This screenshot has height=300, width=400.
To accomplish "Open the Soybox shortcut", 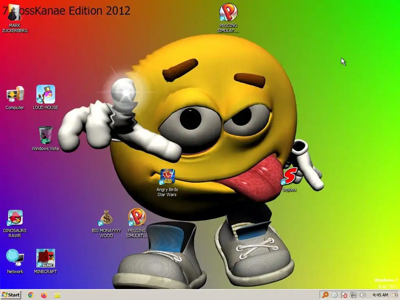I will click(289, 180).
